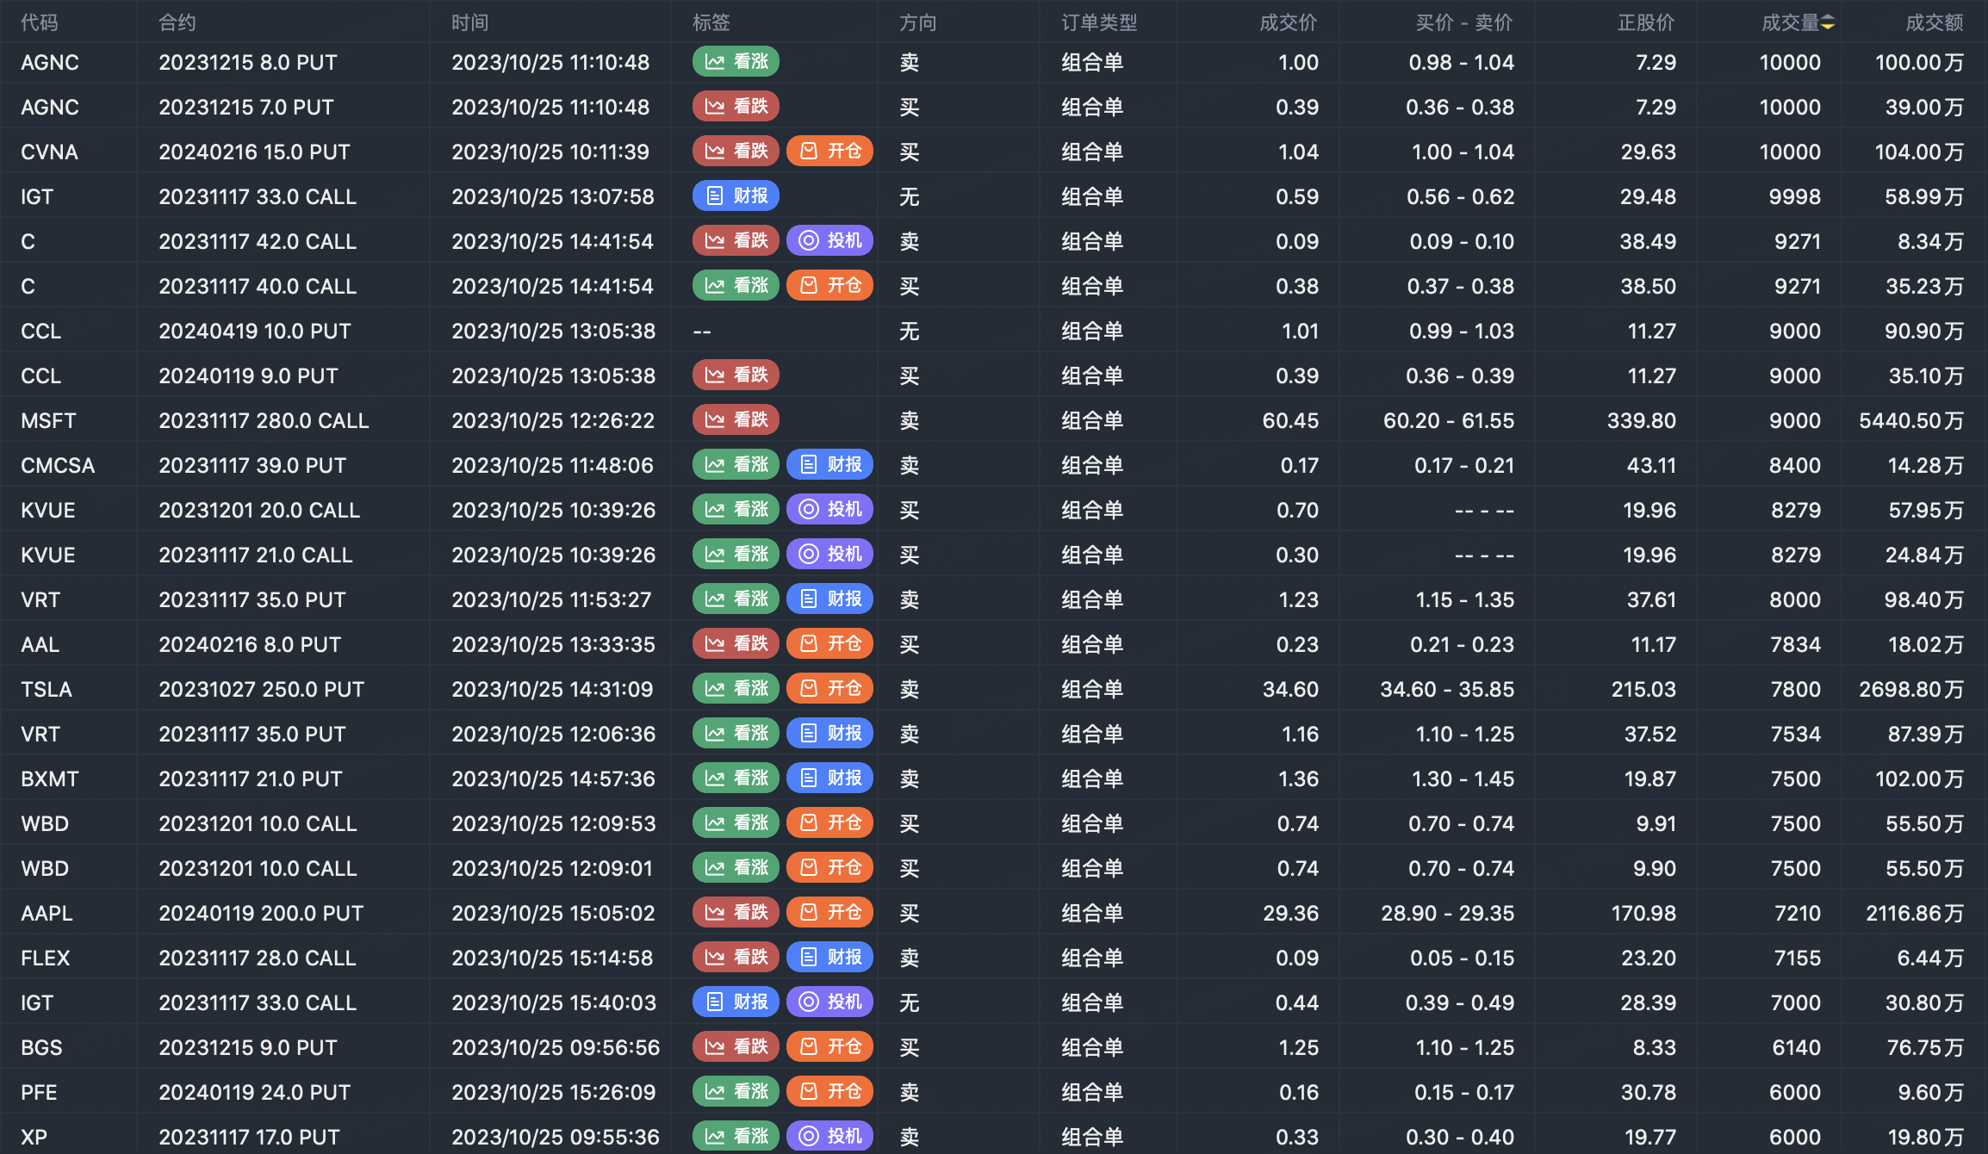Viewport: 1988px width, 1154px height.
Task: Click the 方向 column header
Action: pos(918,22)
